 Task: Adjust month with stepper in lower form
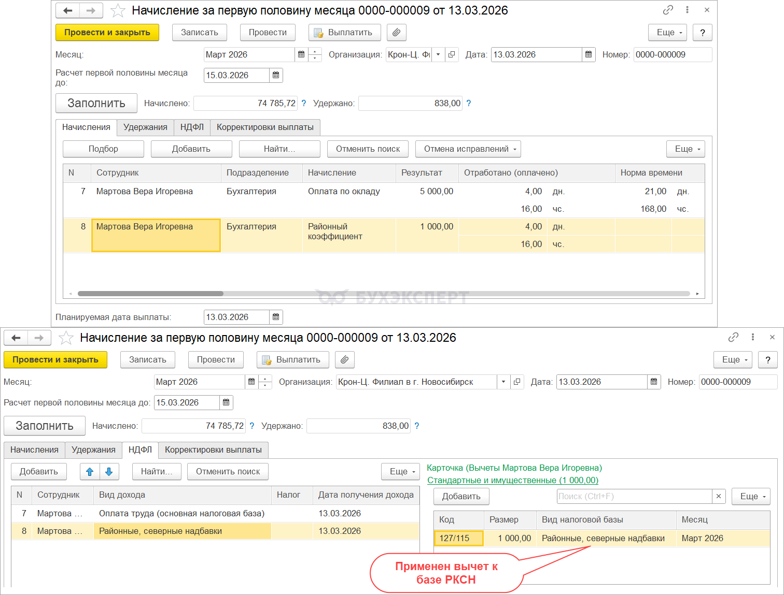tap(265, 382)
